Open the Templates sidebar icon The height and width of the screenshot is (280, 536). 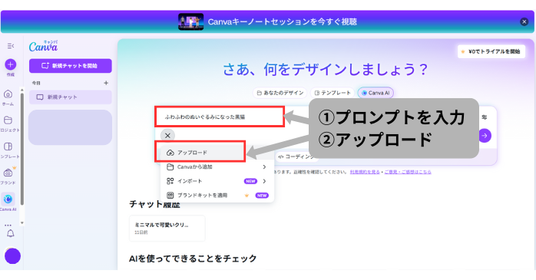pos(8,147)
